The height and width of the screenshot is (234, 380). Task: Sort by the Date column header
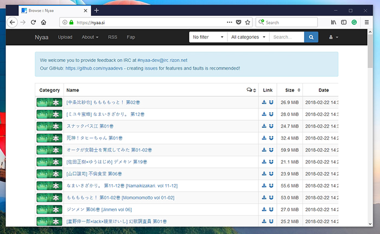pyautogui.click(x=324, y=90)
